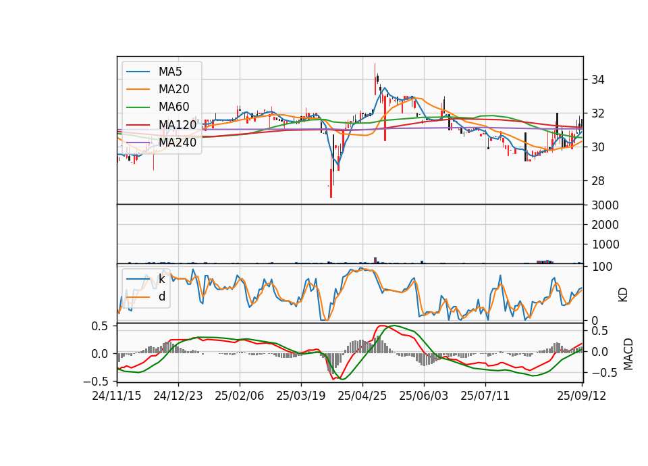Click the 25/03/19 date label
Screen dimensions: 648x466
pyautogui.click(x=301, y=396)
